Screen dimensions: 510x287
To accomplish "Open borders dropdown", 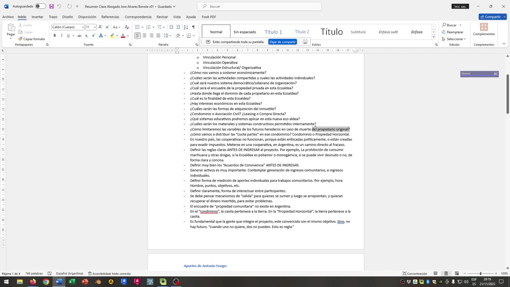I will (x=193, y=35).
